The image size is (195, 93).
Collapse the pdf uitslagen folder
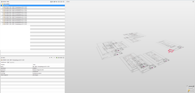click(1, 6)
